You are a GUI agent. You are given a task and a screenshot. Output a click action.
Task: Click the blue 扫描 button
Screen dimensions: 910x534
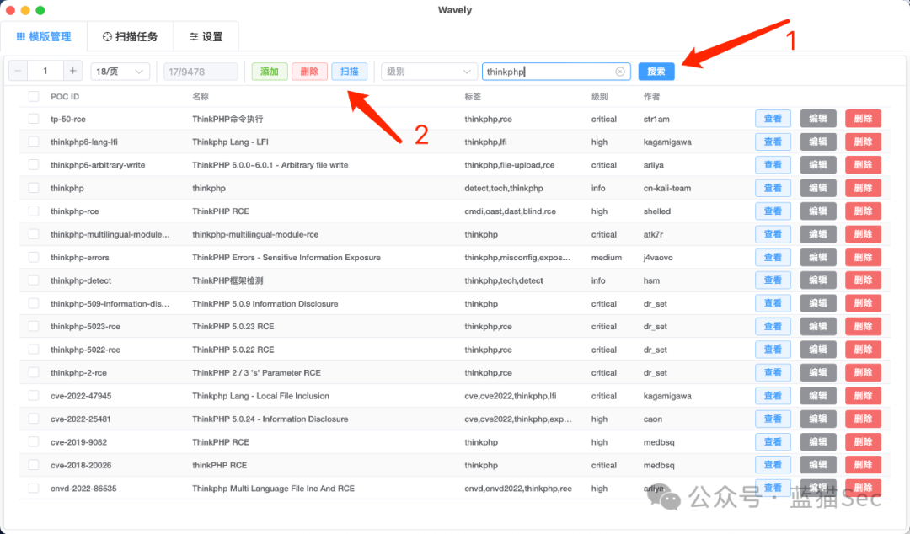(350, 72)
